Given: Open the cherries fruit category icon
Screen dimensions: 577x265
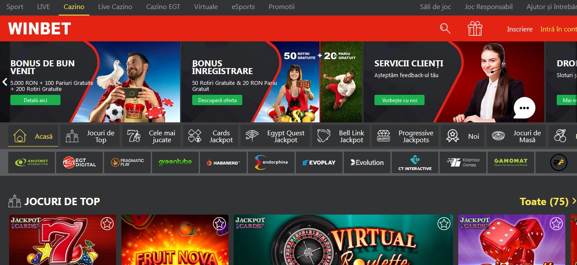Looking at the screenshot, I should [x=560, y=136].
